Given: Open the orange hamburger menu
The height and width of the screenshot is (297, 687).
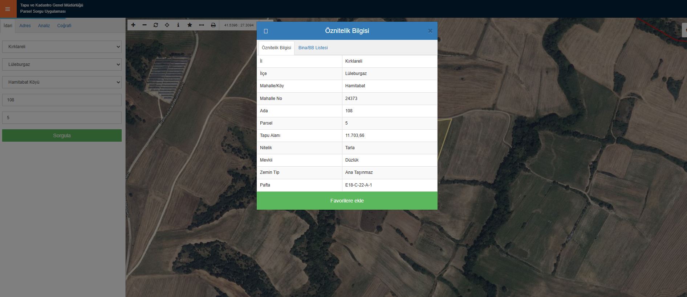Looking at the screenshot, I should (x=8, y=9).
